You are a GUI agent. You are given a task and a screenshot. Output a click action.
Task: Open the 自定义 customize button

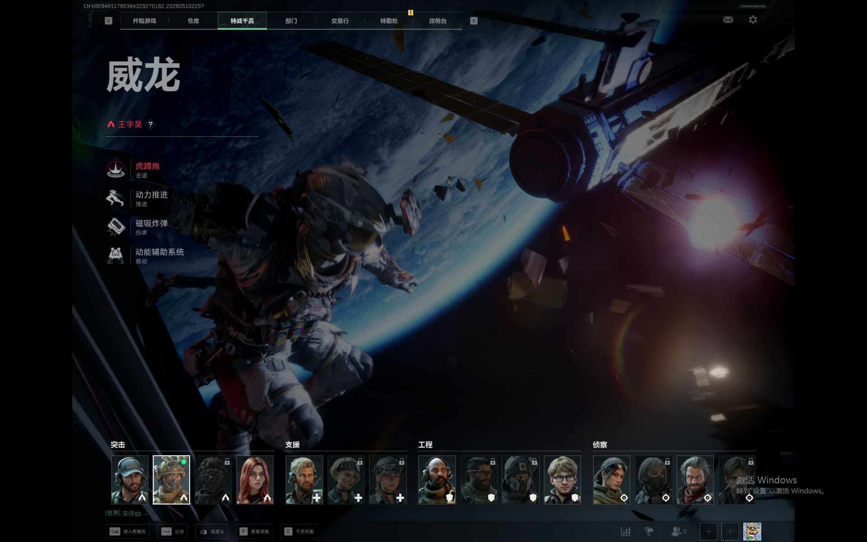tap(211, 532)
